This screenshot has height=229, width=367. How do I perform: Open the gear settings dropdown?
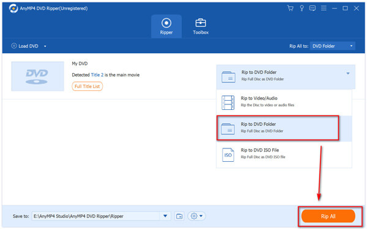(196, 216)
